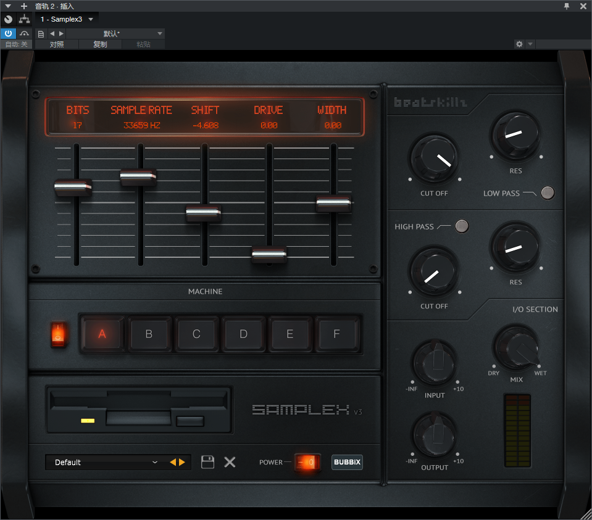Click the bits value 17
This screenshot has height=520, width=592.
pos(77,125)
